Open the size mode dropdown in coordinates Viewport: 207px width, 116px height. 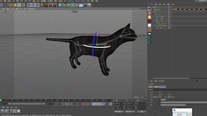pos(130,111)
